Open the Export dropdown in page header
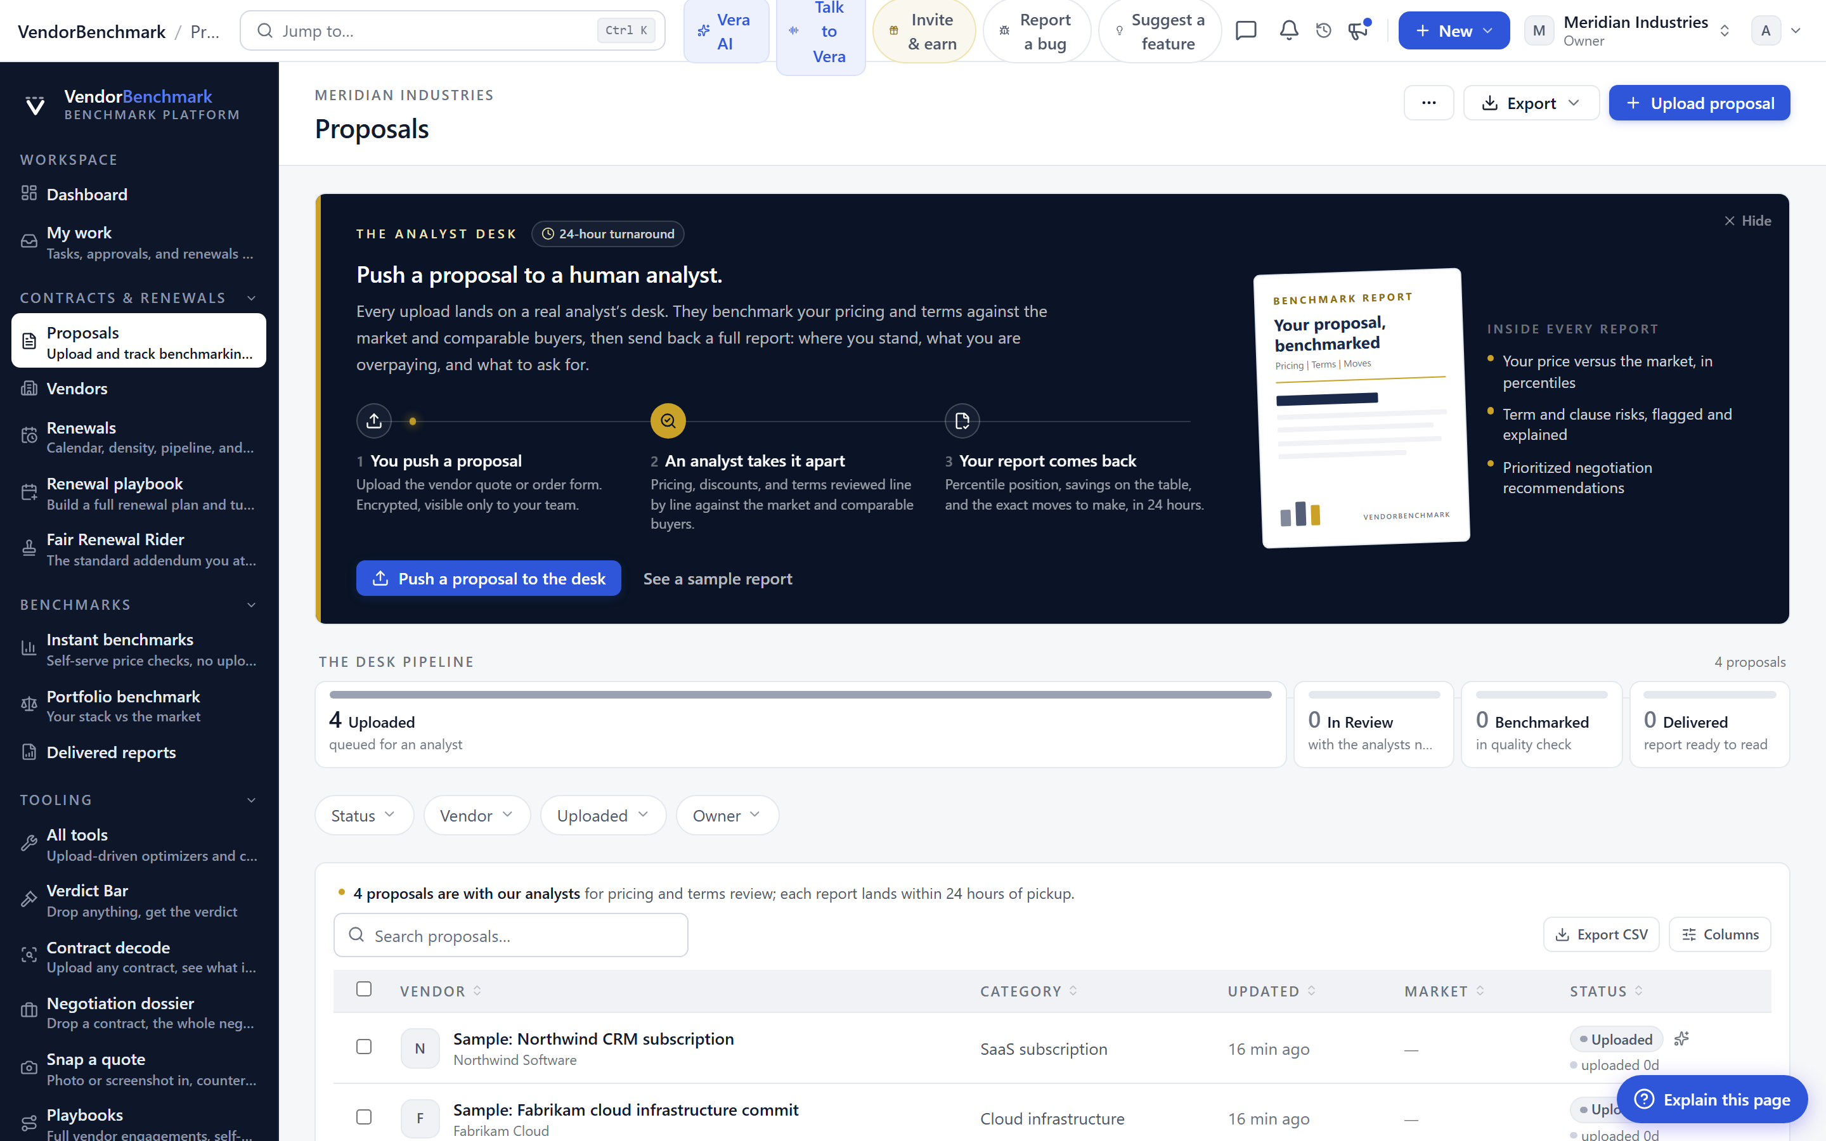Viewport: 1826px width, 1141px height. [1531, 103]
